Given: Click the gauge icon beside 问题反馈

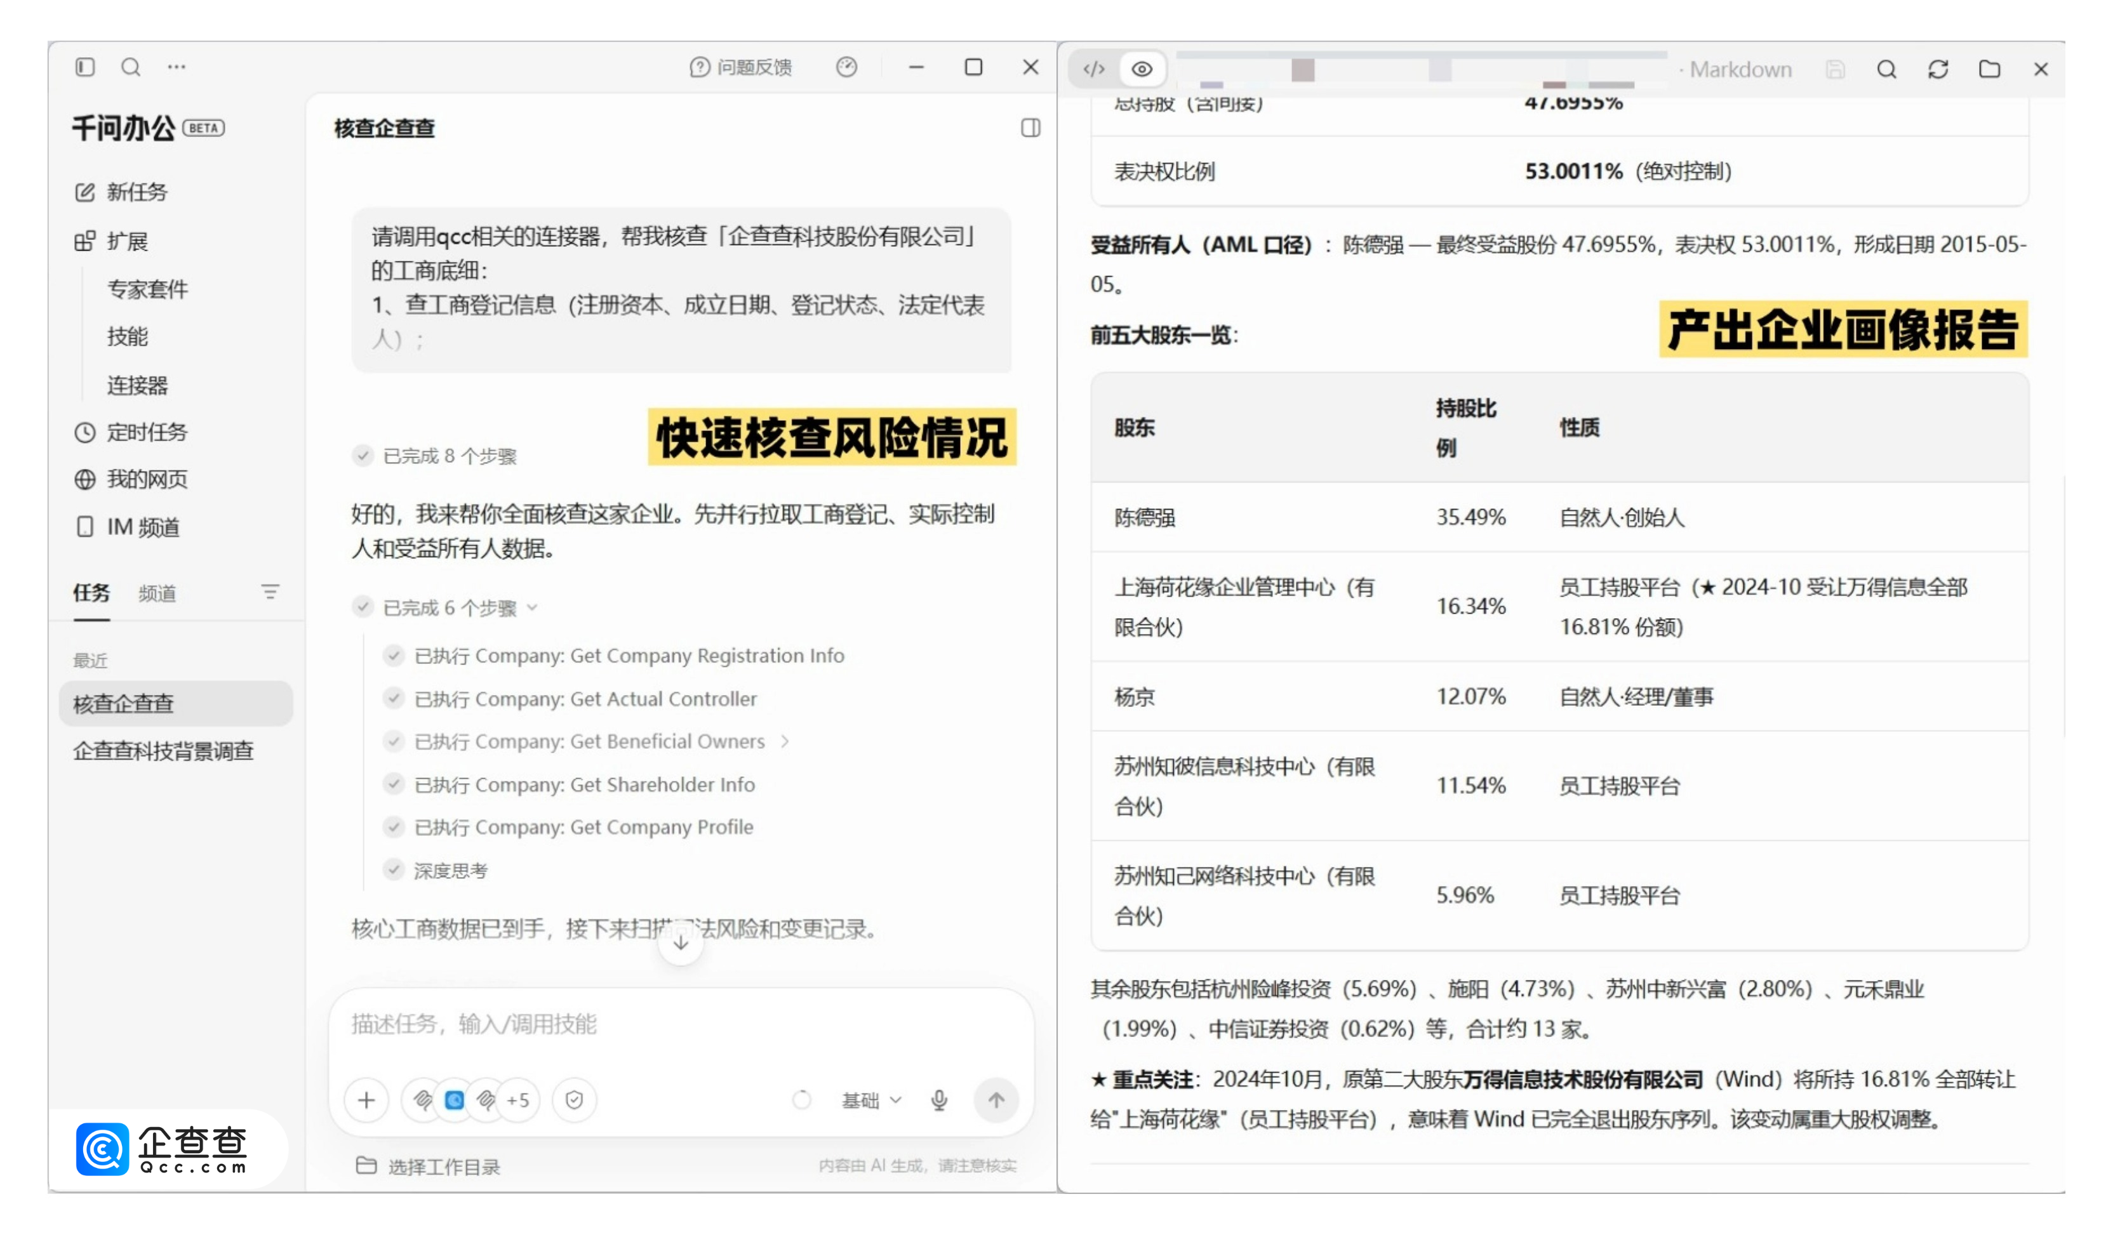Looking at the screenshot, I should [847, 67].
